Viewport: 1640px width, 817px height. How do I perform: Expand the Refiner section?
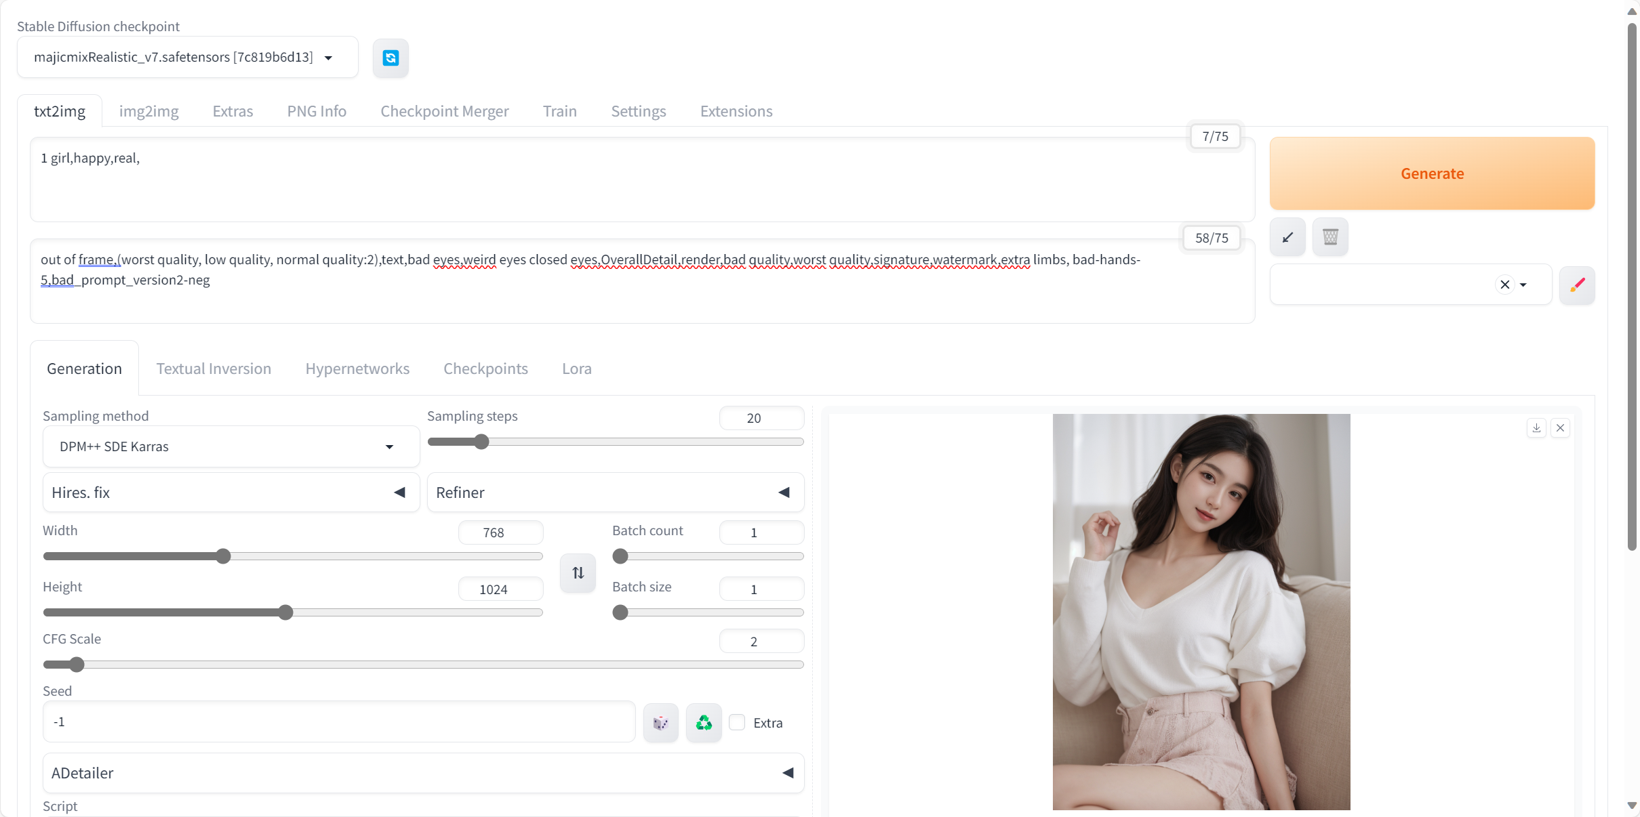click(x=616, y=493)
